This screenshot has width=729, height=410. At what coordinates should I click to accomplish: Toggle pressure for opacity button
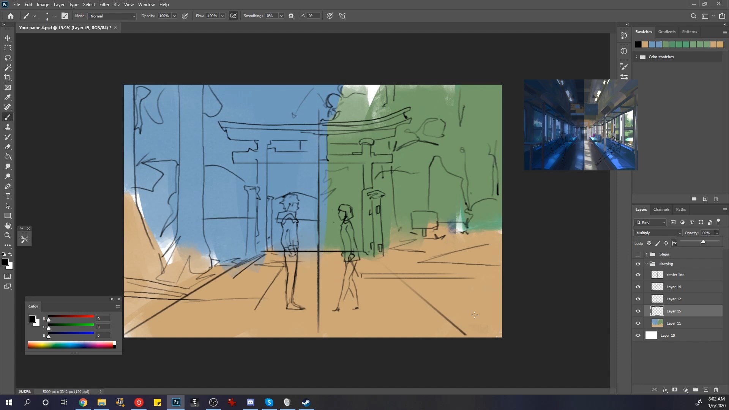[185, 16]
